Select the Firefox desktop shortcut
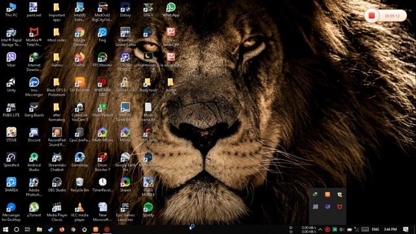416x234 pixels. (79, 60)
